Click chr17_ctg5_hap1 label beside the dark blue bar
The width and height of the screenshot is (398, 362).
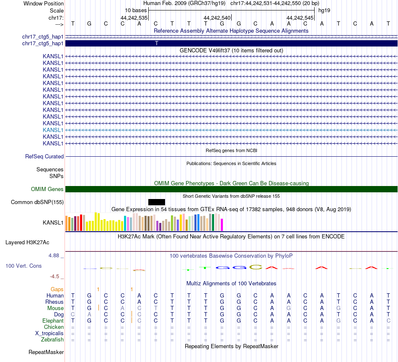point(43,44)
